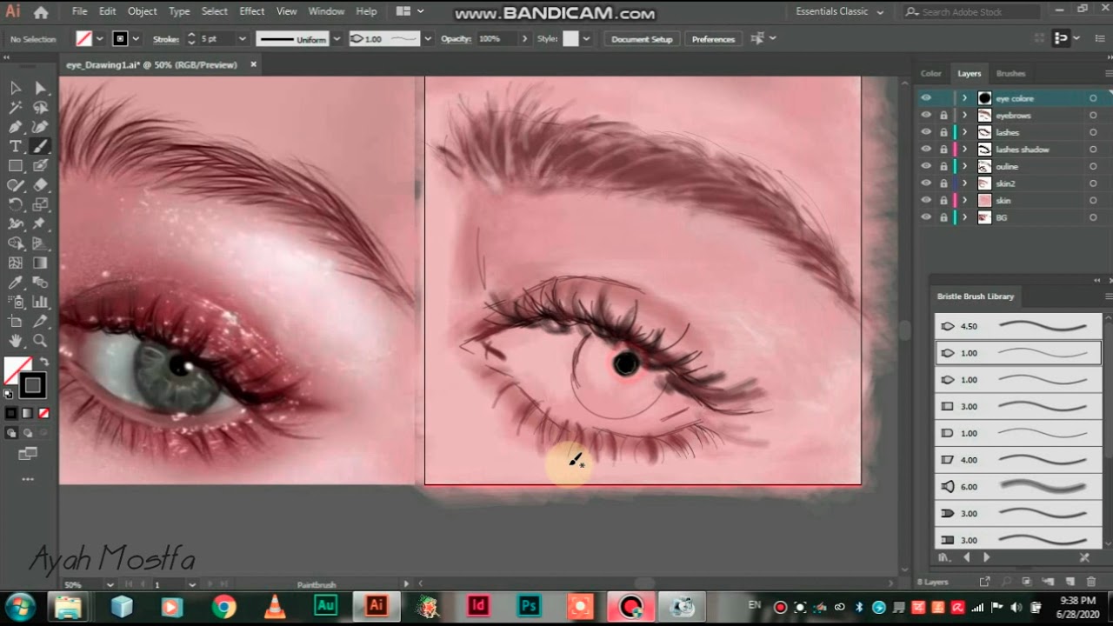Switch to the Color panel tab
The image size is (1113, 626).
pyautogui.click(x=931, y=74)
